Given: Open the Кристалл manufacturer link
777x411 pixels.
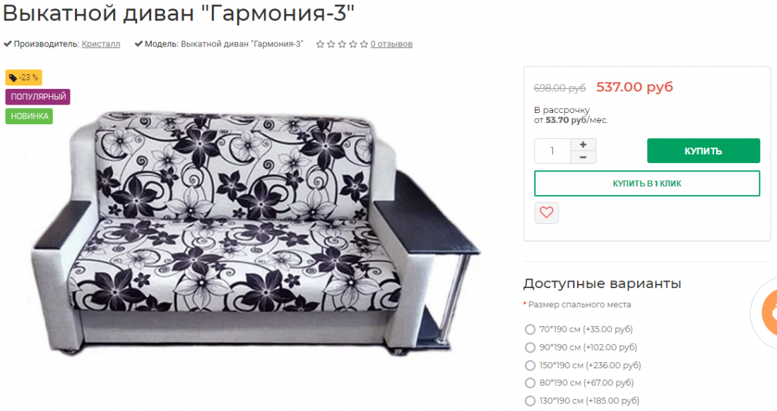Looking at the screenshot, I should pyautogui.click(x=100, y=44).
